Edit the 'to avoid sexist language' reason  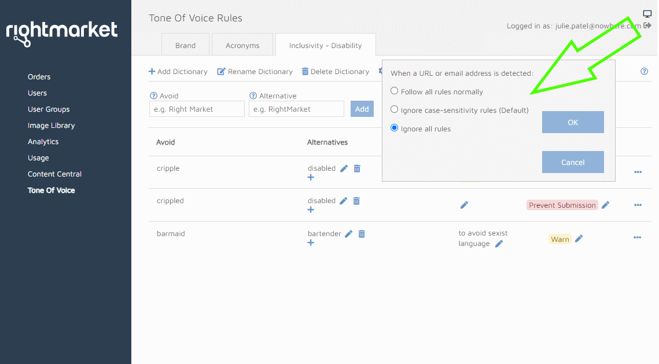click(499, 244)
